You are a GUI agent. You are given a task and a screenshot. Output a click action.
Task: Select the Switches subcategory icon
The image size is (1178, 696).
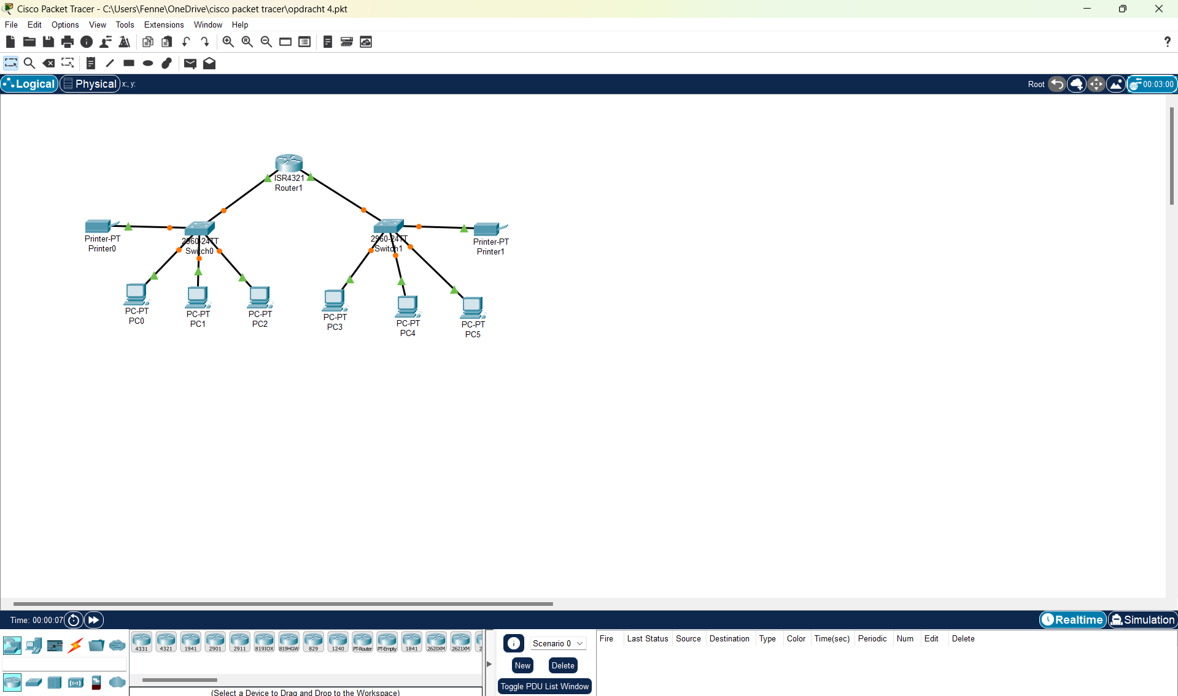[x=34, y=683]
